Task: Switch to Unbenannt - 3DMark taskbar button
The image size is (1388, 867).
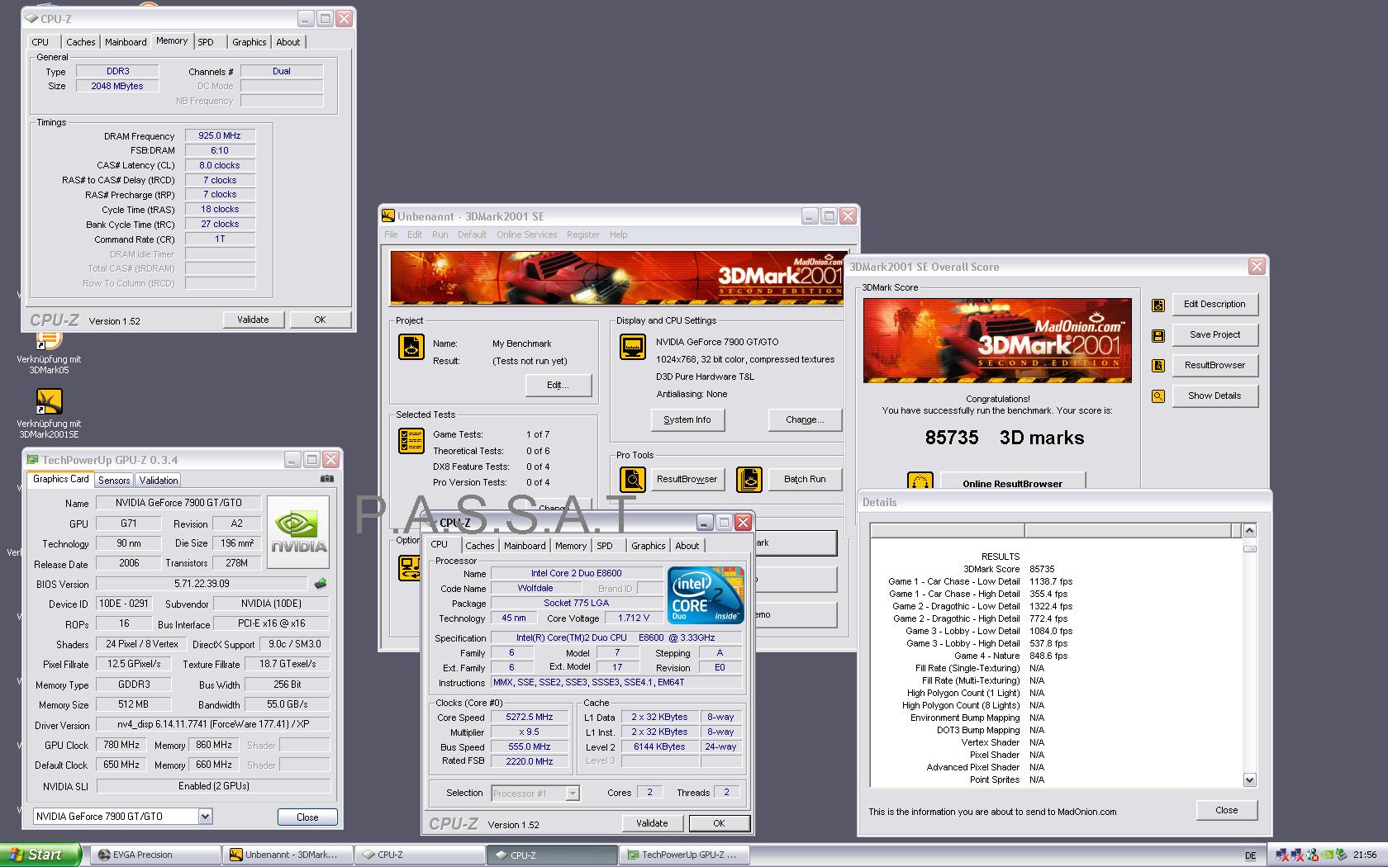Action: [287, 855]
